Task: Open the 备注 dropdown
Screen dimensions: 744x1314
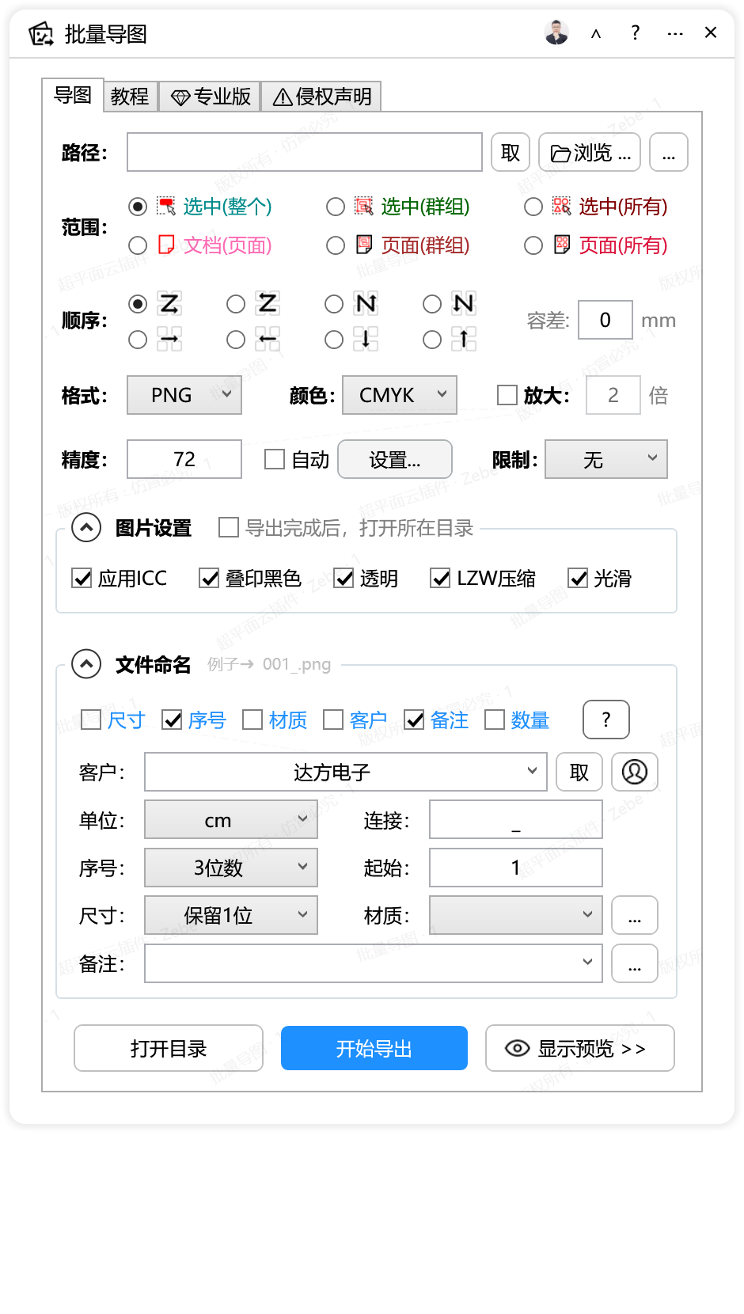Action: (x=374, y=963)
